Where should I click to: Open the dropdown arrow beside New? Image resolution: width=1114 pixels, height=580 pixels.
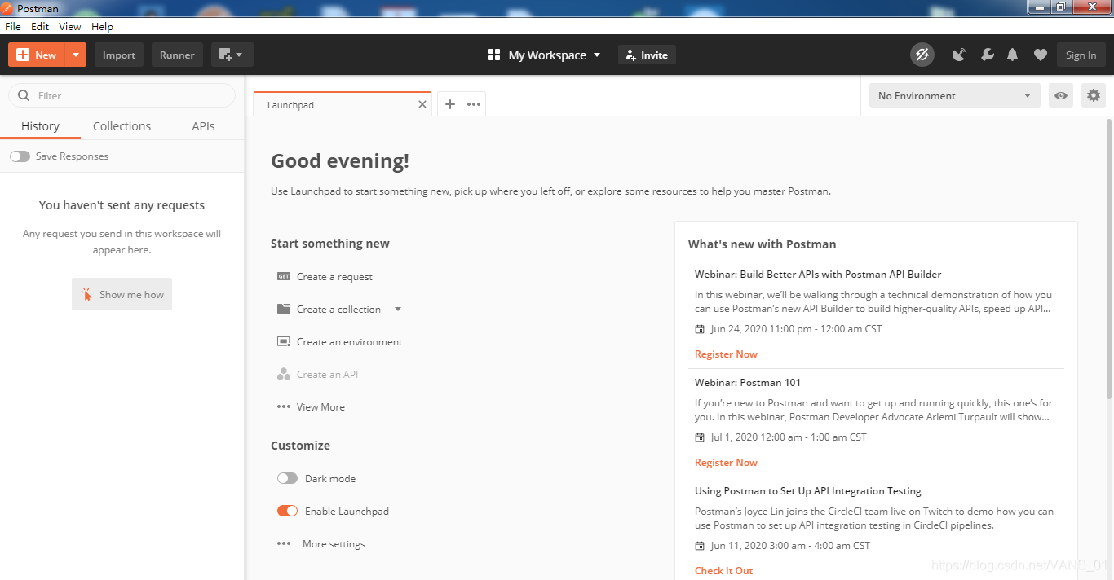(75, 55)
